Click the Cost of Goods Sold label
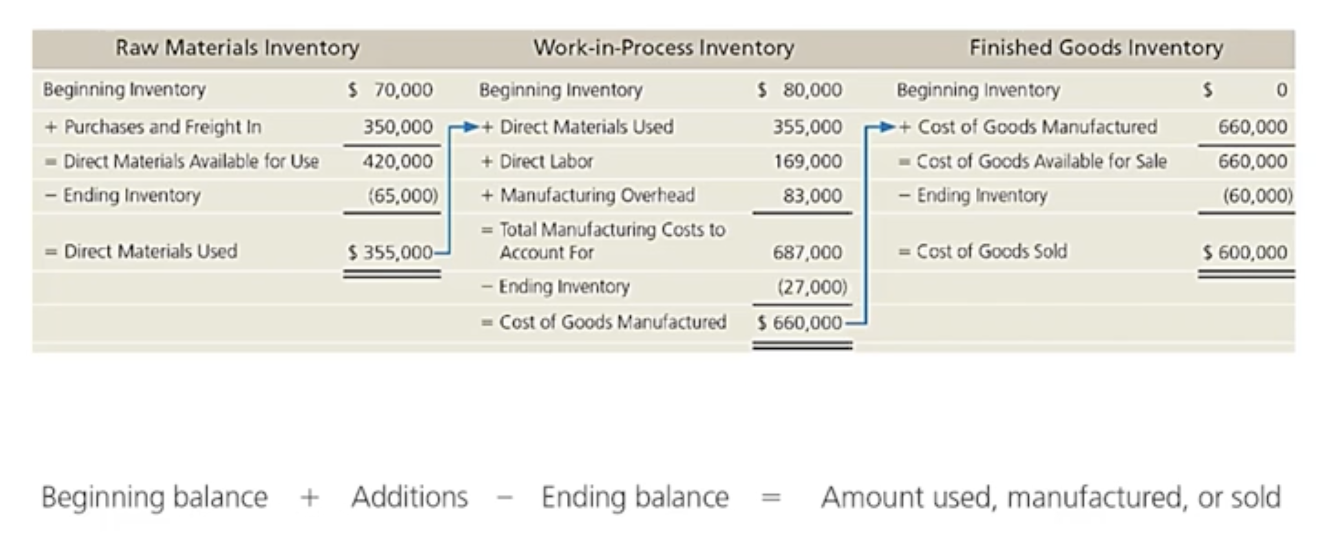Viewport: 1335px width, 559px height. point(992,252)
